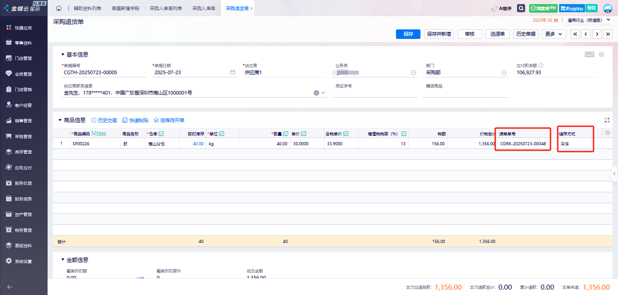Expand the product table to fullscreen
This screenshot has height=295, width=618.
pyautogui.click(x=607, y=120)
